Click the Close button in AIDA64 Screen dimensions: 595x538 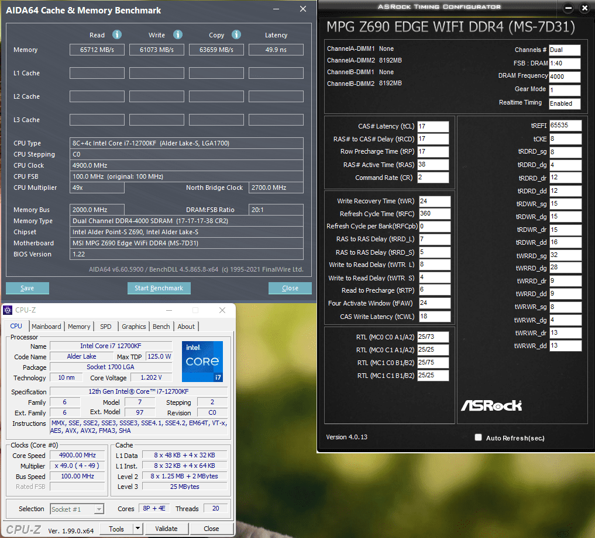pyautogui.click(x=290, y=289)
